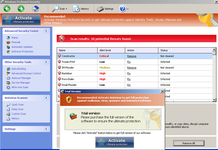Image resolution: width=218 pixels, height=150 pixels.
Task: Click the All-in-one Suite gear icon
Action: [8, 87]
